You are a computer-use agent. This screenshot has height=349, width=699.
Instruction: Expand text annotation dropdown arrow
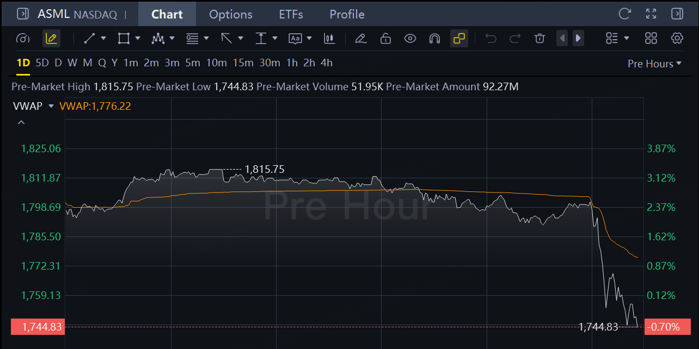click(309, 38)
